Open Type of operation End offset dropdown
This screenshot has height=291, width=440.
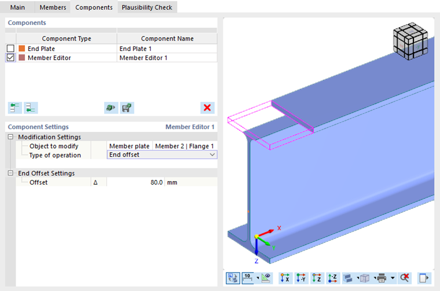pos(212,154)
